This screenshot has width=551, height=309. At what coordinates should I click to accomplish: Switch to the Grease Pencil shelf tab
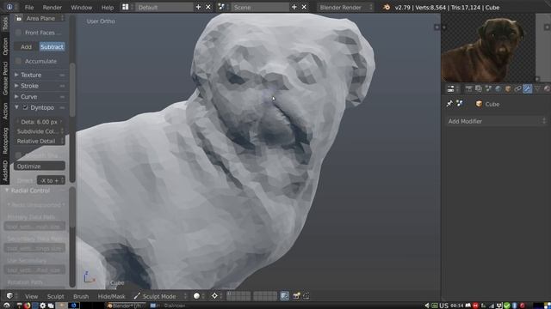[4, 78]
